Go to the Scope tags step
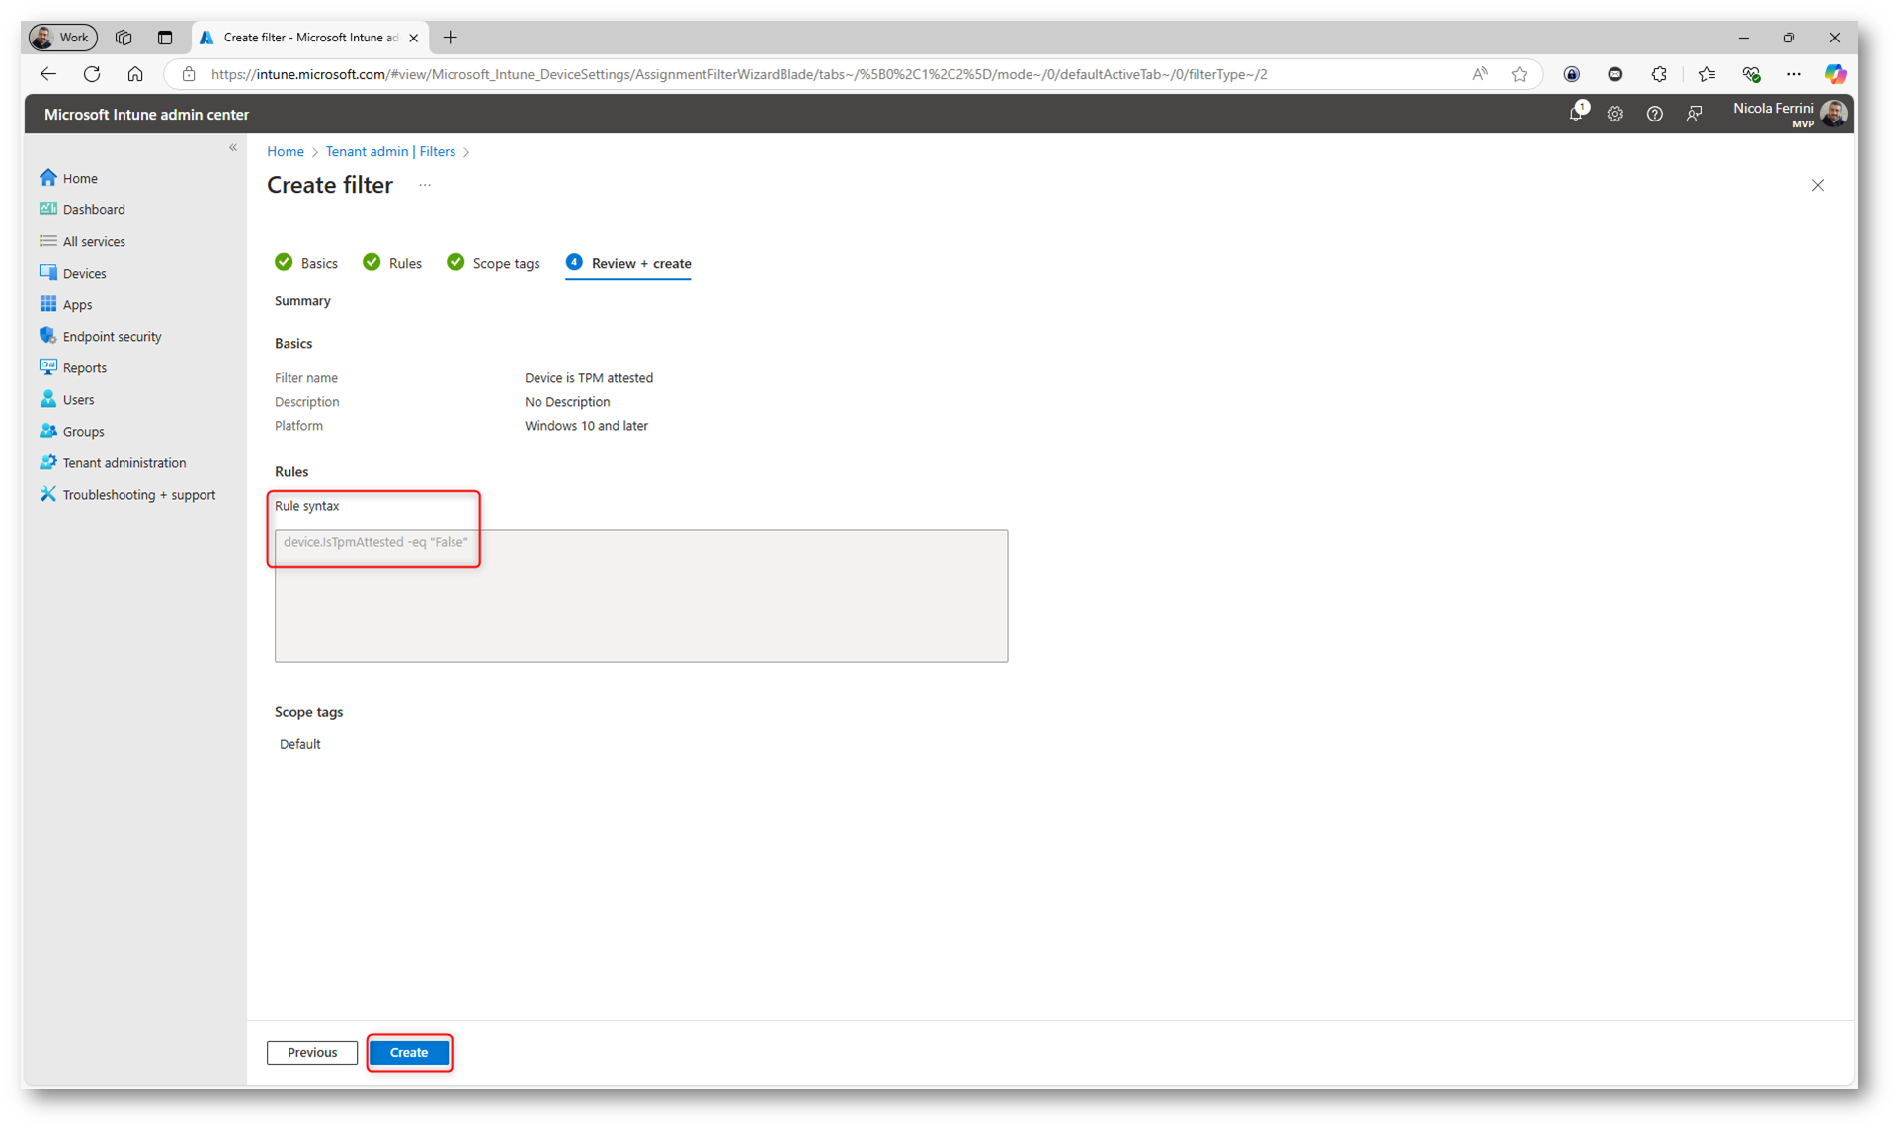The width and height of the screenshot is (1899, 1130). tap(505, 263)
